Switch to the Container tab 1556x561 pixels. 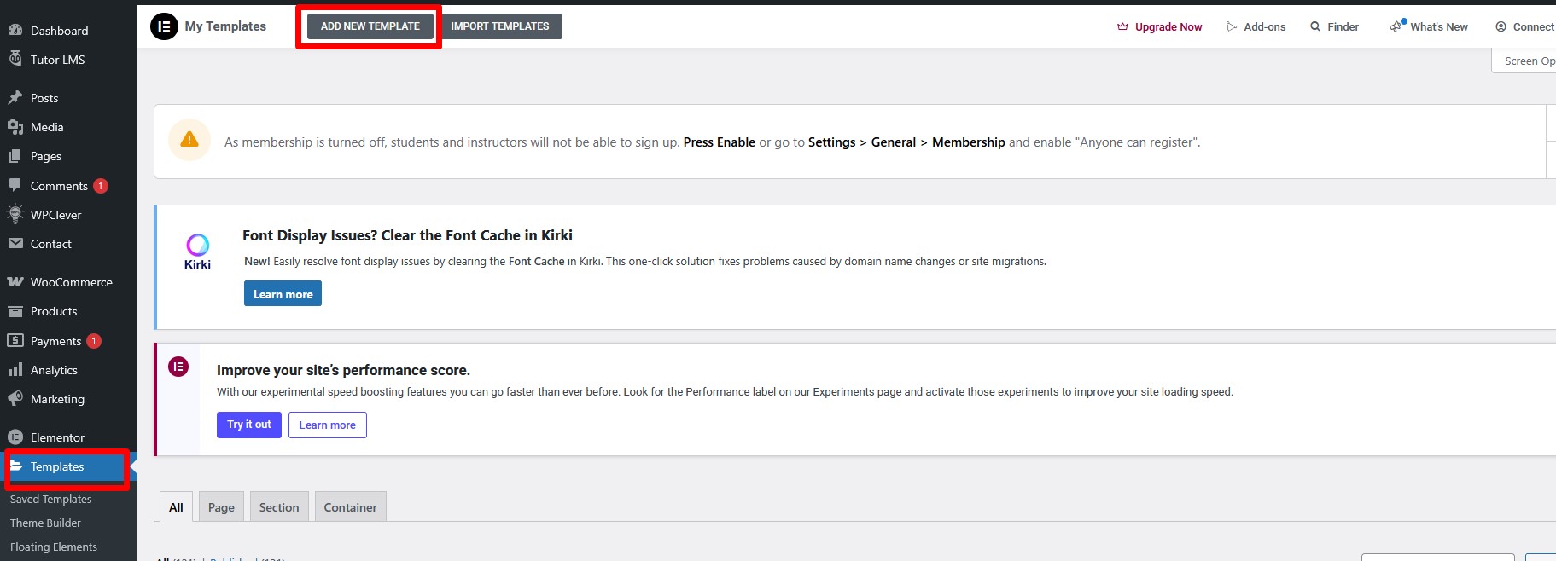[350, 506]
